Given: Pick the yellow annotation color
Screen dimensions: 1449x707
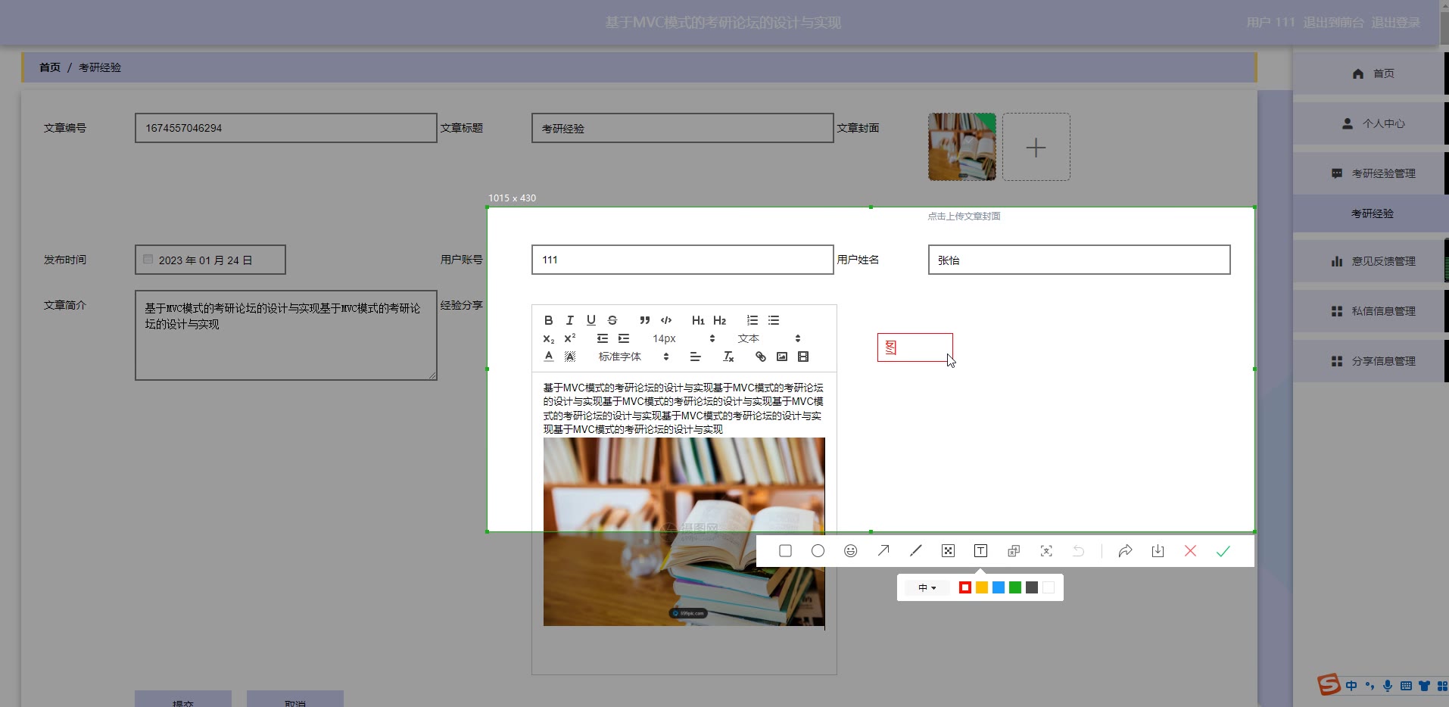Looking at the screenshot, I should pyautogui.click(x=982, y=587).
